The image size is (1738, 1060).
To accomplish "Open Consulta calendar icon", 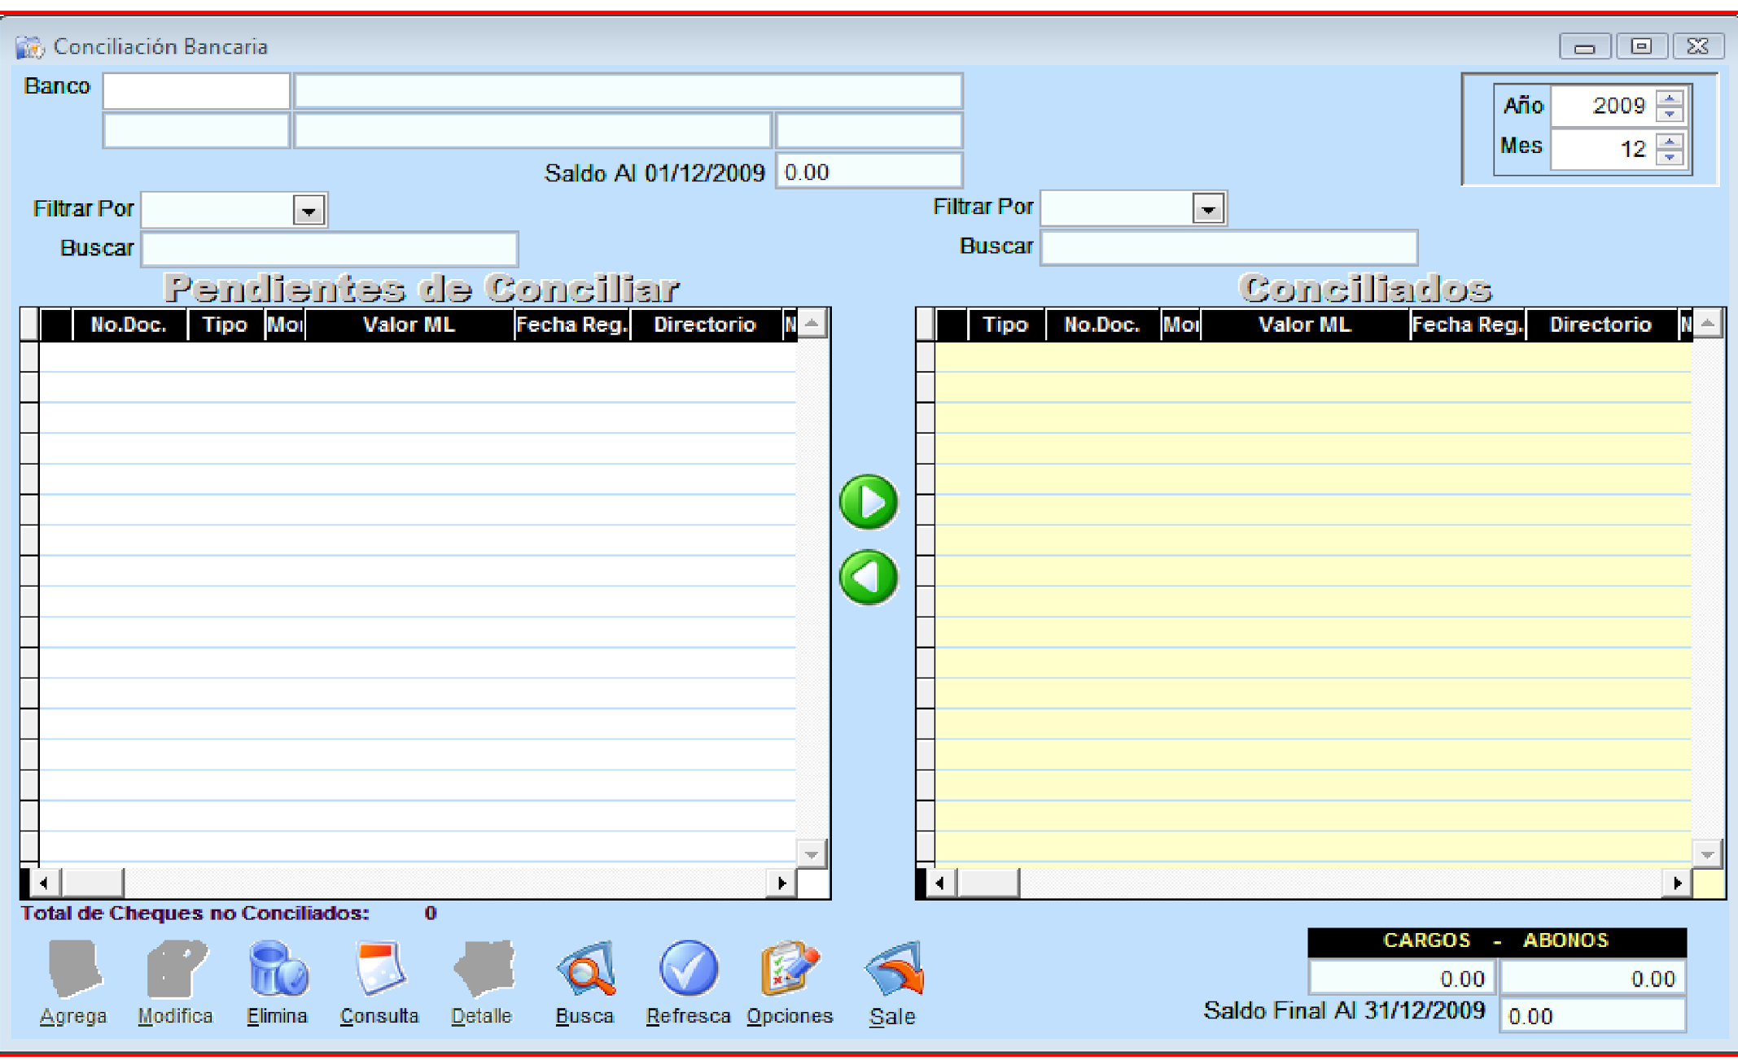I will pos(379,968).
